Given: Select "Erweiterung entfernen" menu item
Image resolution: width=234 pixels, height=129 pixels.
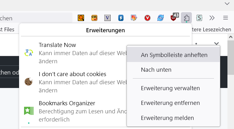Looking at the screenshot, I should click(170, 103).
